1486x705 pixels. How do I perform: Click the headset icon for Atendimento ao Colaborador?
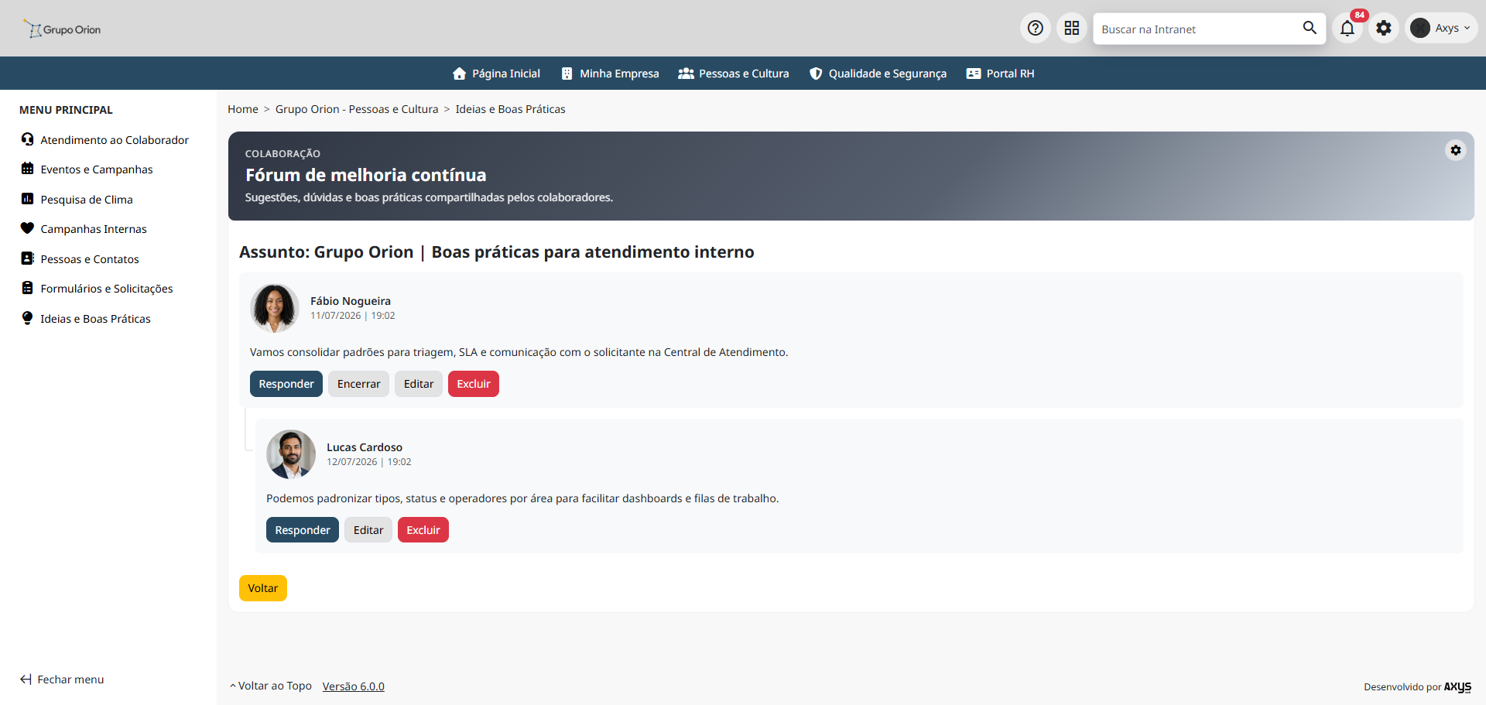28,139
